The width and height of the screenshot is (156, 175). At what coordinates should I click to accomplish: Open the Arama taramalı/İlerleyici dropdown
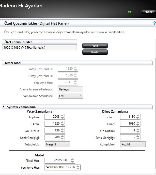pyautogui.click(x=70, y=89)
